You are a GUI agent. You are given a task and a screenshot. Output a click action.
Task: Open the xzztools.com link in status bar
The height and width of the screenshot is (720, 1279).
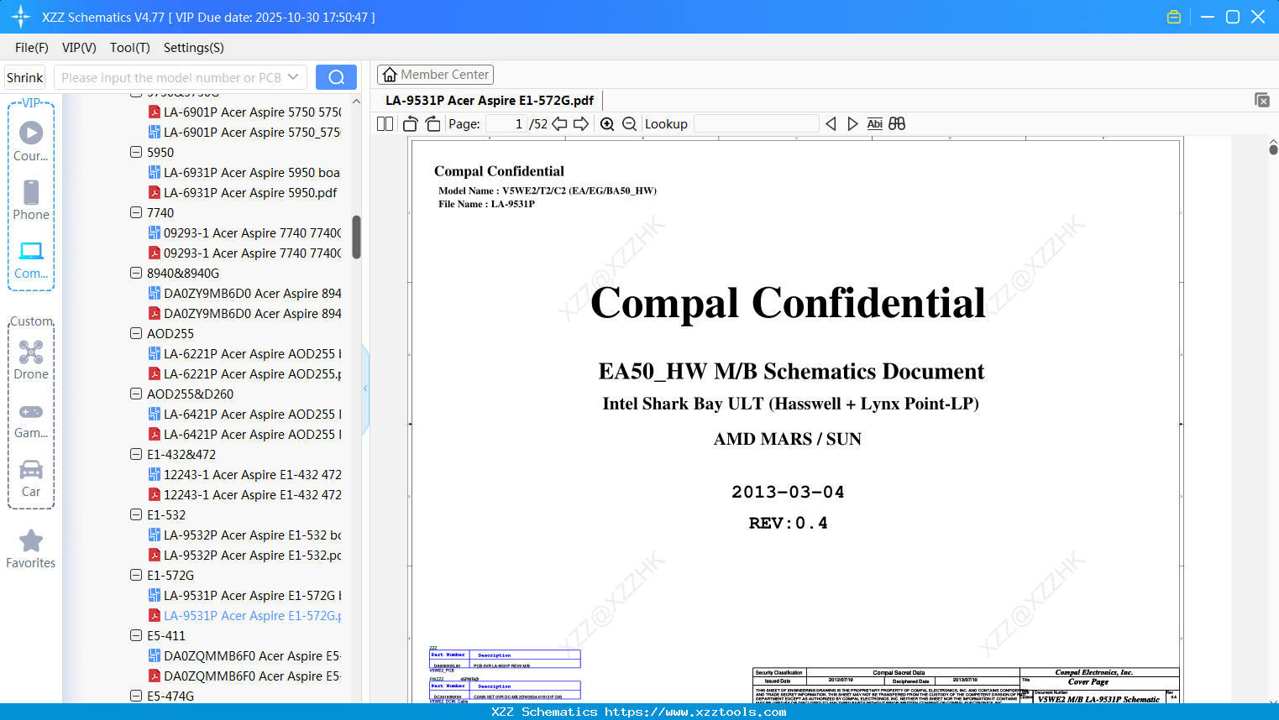[x=695, y=712]
